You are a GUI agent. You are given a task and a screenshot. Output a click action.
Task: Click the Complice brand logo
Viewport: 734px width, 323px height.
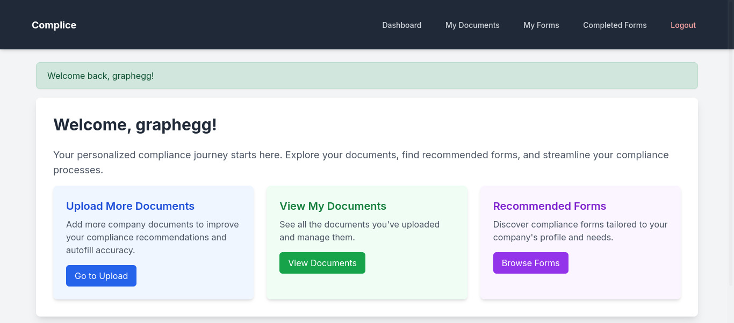pos(54,25)
